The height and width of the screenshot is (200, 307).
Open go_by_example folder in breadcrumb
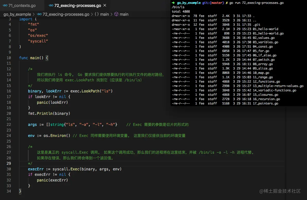[17, 14]
